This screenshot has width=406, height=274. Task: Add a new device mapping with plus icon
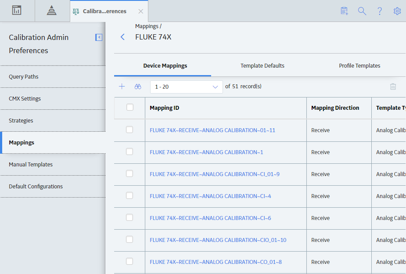[122, 87]
